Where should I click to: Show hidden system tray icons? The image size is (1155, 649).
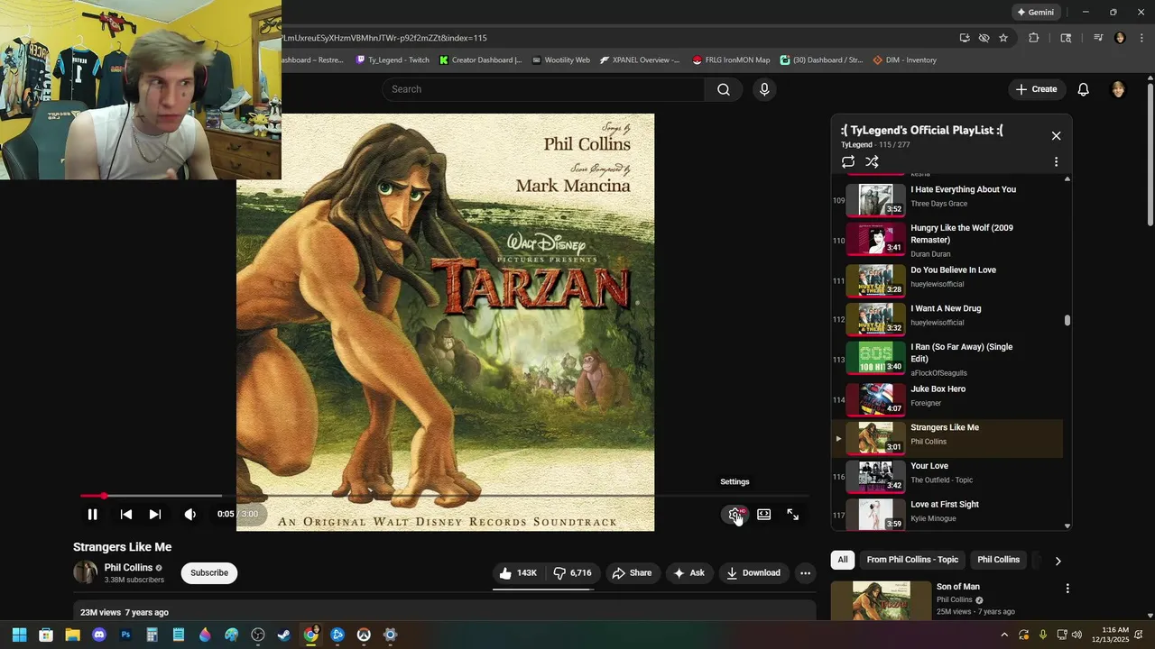click(1005, 635)
